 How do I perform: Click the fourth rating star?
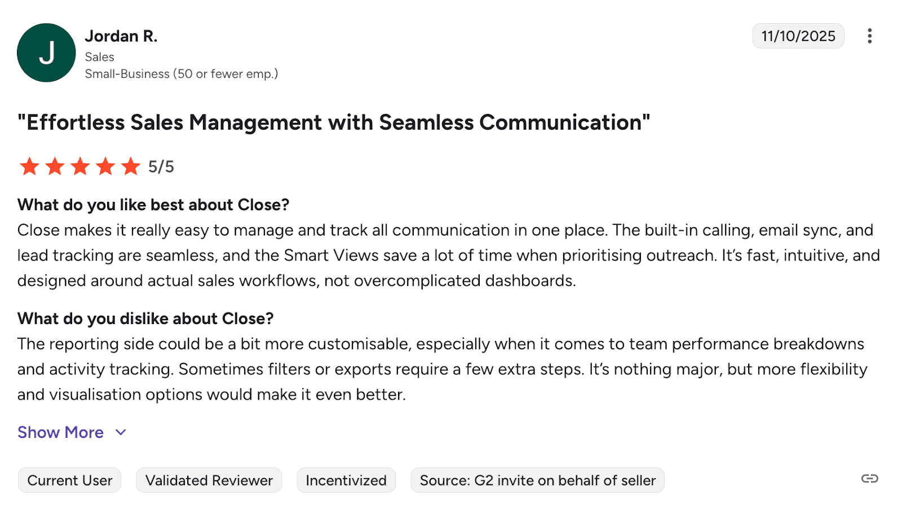[x=105, y=166]
